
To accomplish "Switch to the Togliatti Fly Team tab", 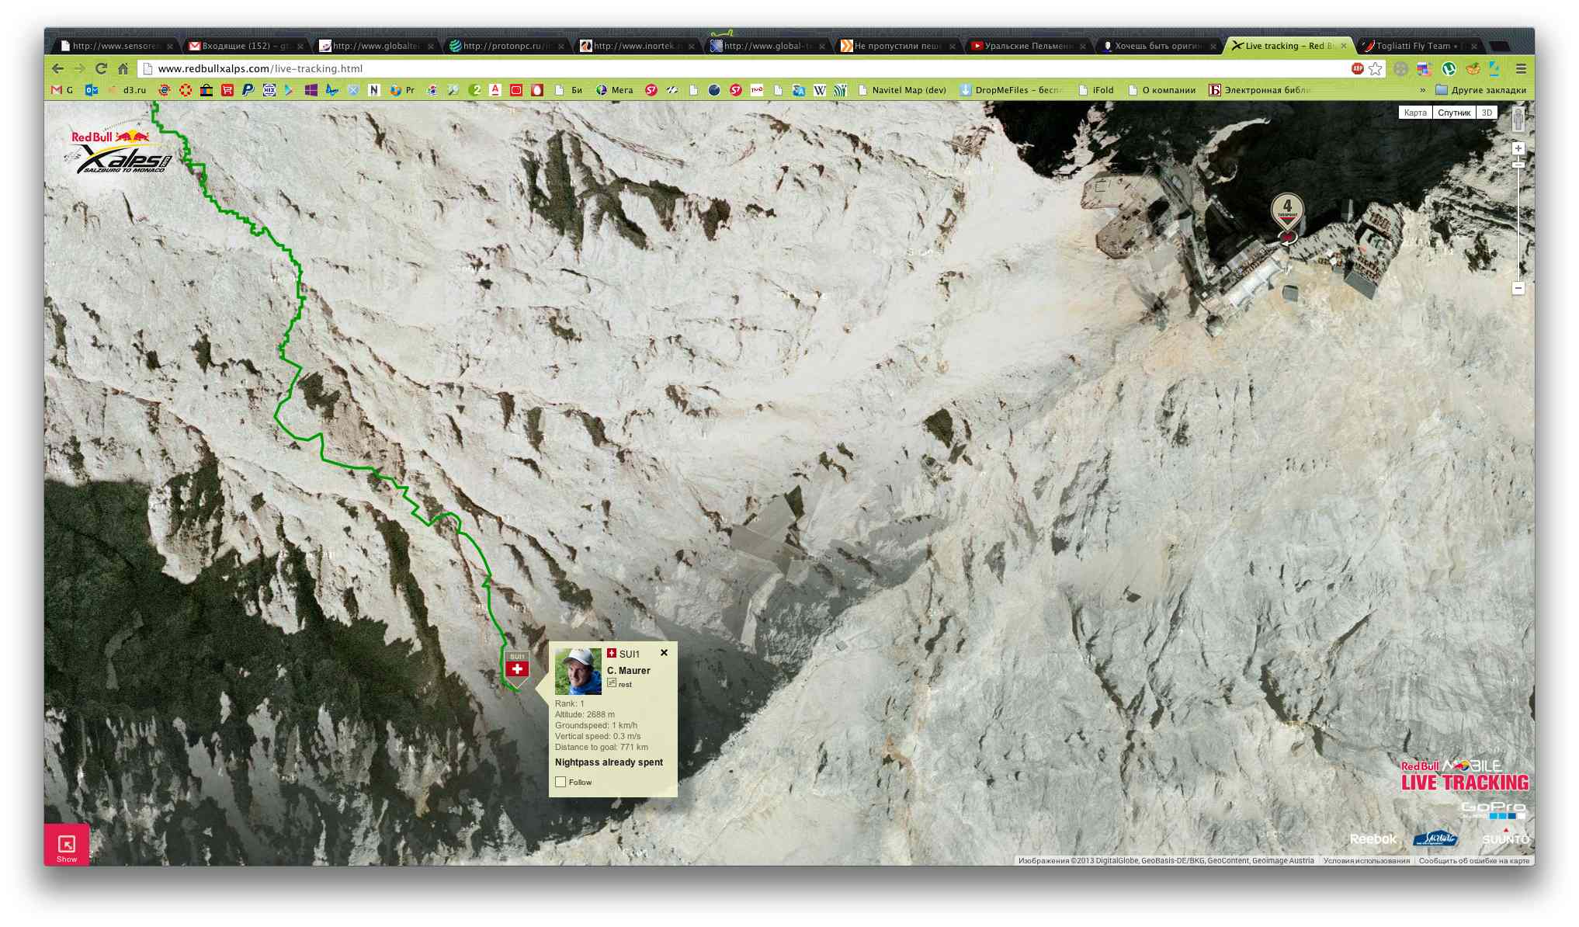I will (x=1414, y=46).
